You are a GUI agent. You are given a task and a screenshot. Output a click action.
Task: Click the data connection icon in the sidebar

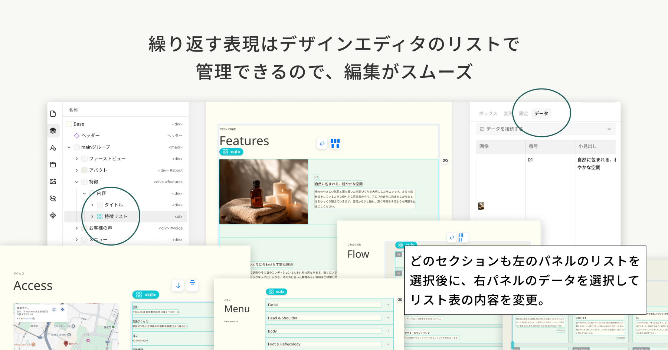(53, 199)
